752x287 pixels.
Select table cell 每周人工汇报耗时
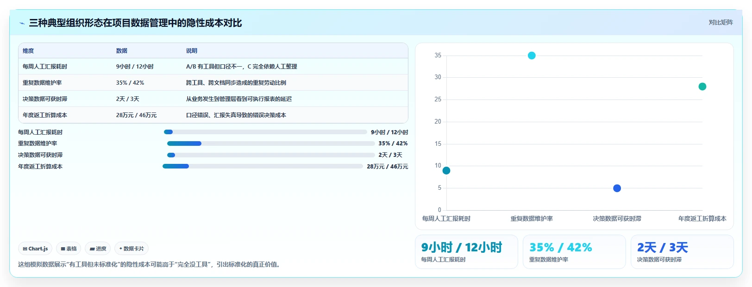tap(45, 67)
